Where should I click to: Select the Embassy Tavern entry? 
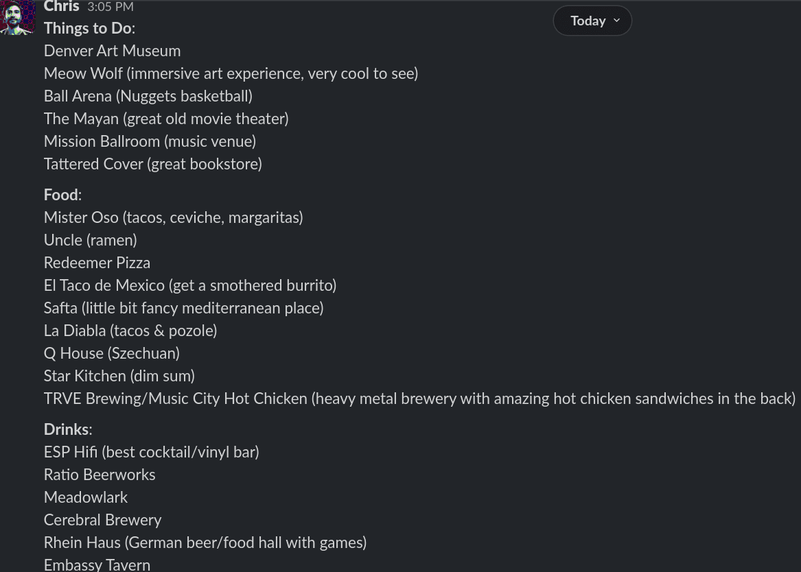[97, 564]
